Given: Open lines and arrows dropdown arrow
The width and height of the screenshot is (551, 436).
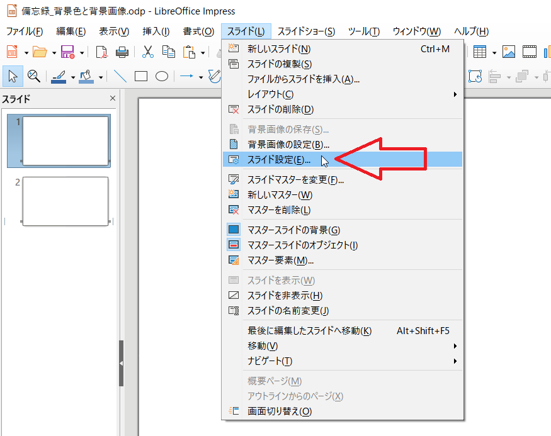Looking at the screenshot, I should tap(201, 77).
